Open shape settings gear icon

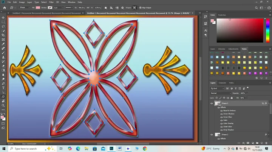122,8
